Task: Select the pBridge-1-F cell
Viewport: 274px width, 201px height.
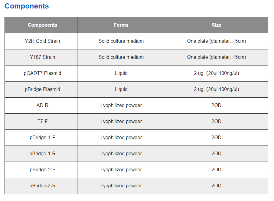Action: [41, 138]
